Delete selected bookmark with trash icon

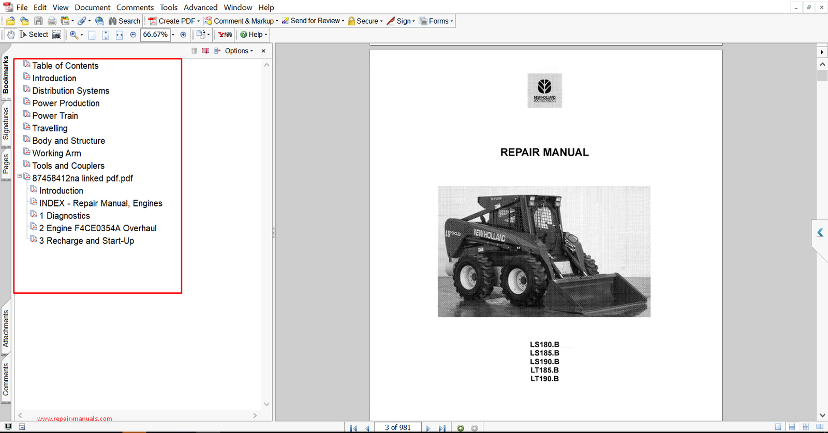click(194, 51)
